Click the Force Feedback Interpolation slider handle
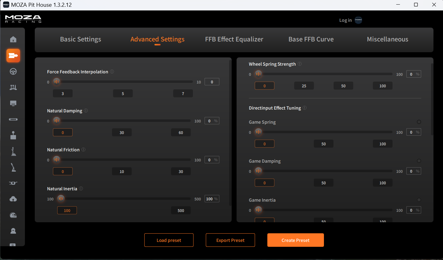The width and height of the screenshot is (443, 260). point(56,82)
